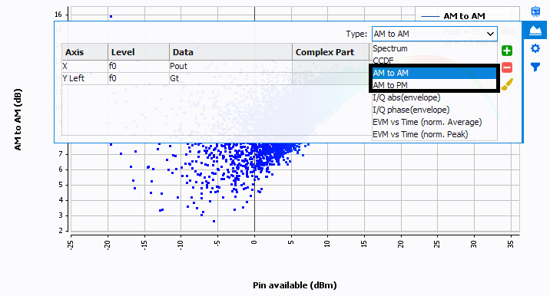Click the yellow brush clear icon

506,84
